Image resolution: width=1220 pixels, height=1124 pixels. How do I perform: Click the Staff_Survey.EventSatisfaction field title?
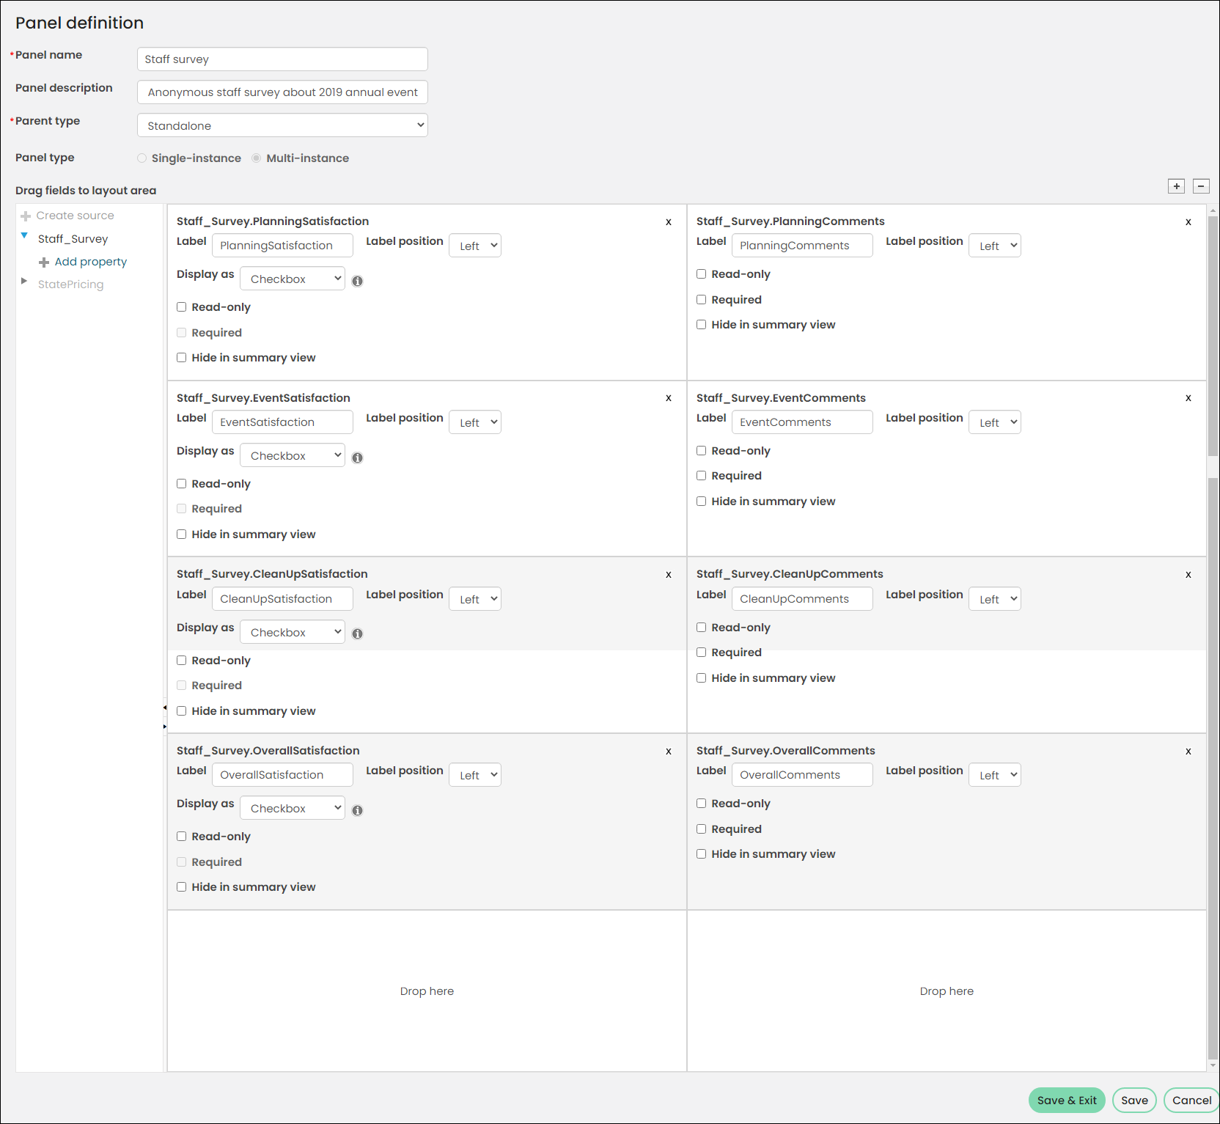(x=263, y=398)
